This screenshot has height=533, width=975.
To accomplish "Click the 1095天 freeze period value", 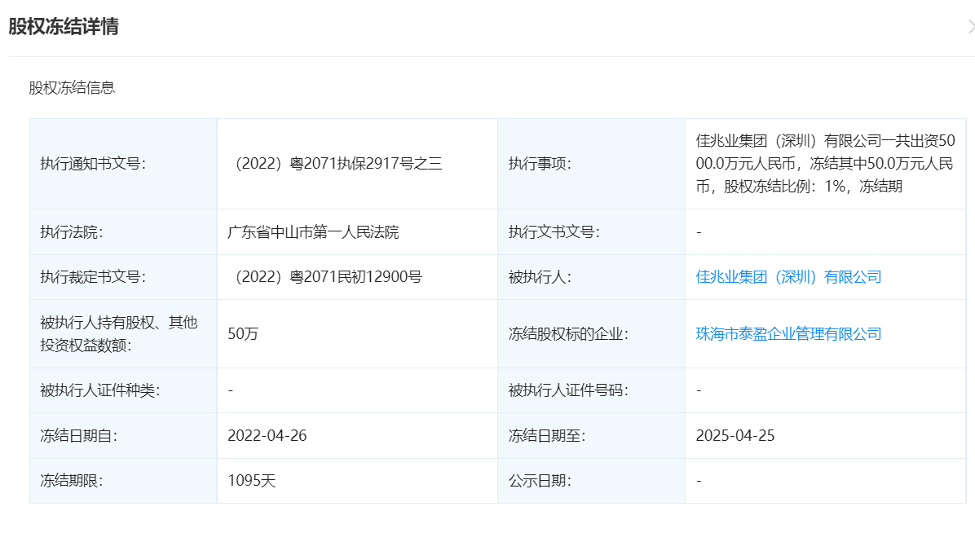I will click(x=252, y=481).
